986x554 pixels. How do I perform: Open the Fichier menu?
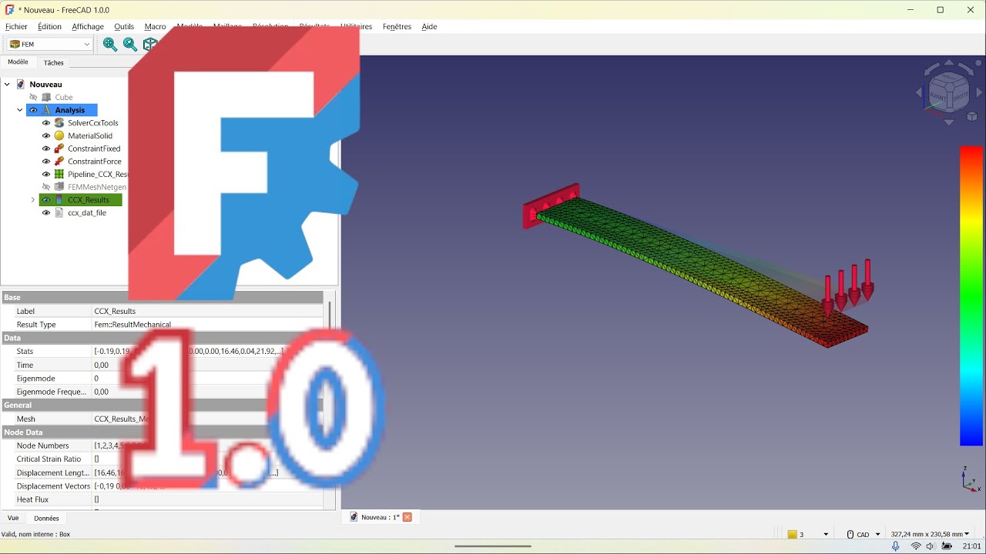pos(16,26)
